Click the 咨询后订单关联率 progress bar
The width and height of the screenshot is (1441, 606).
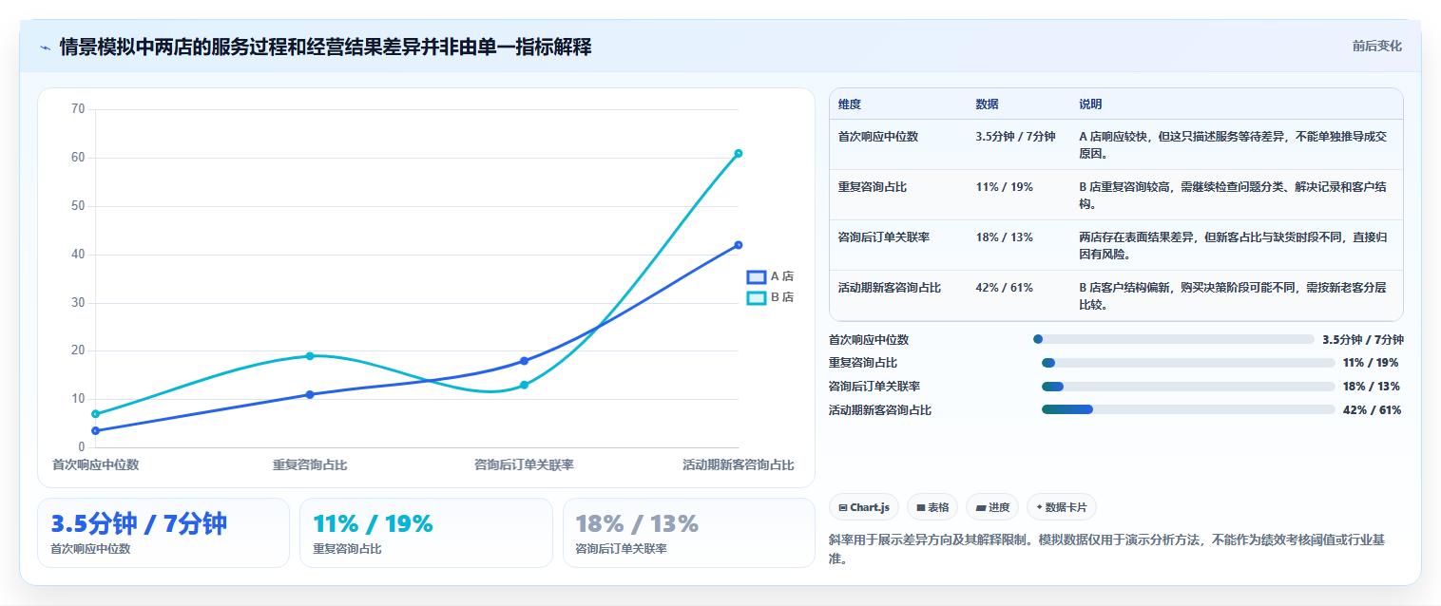point(1188,387)
